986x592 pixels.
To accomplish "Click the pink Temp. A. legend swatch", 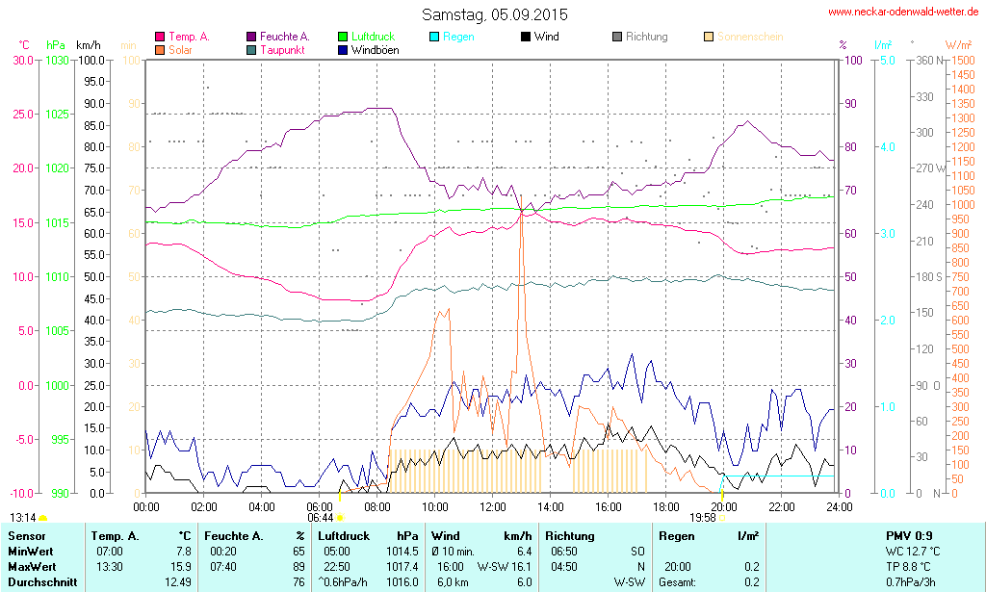I will 160,37.
